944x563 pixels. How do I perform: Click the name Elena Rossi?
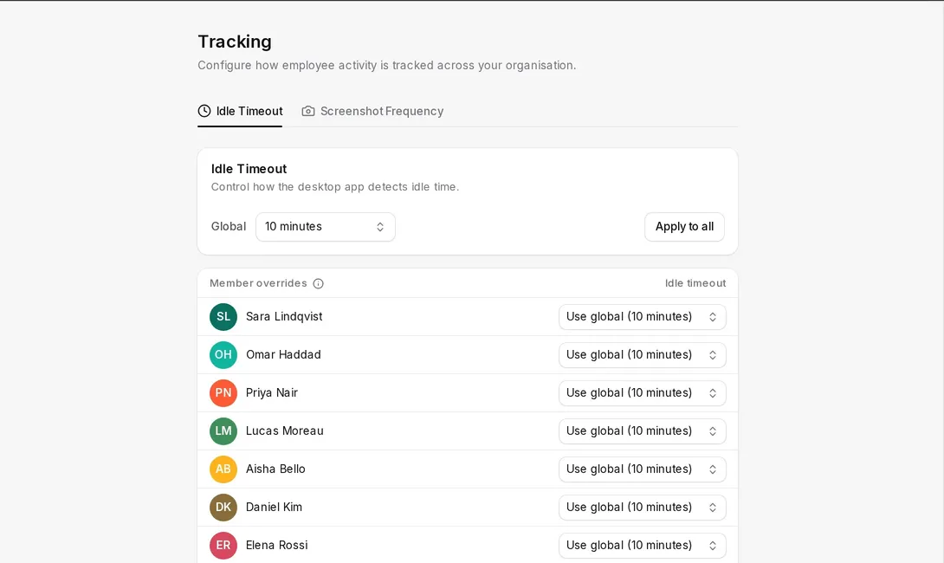[x=277, y=545]
